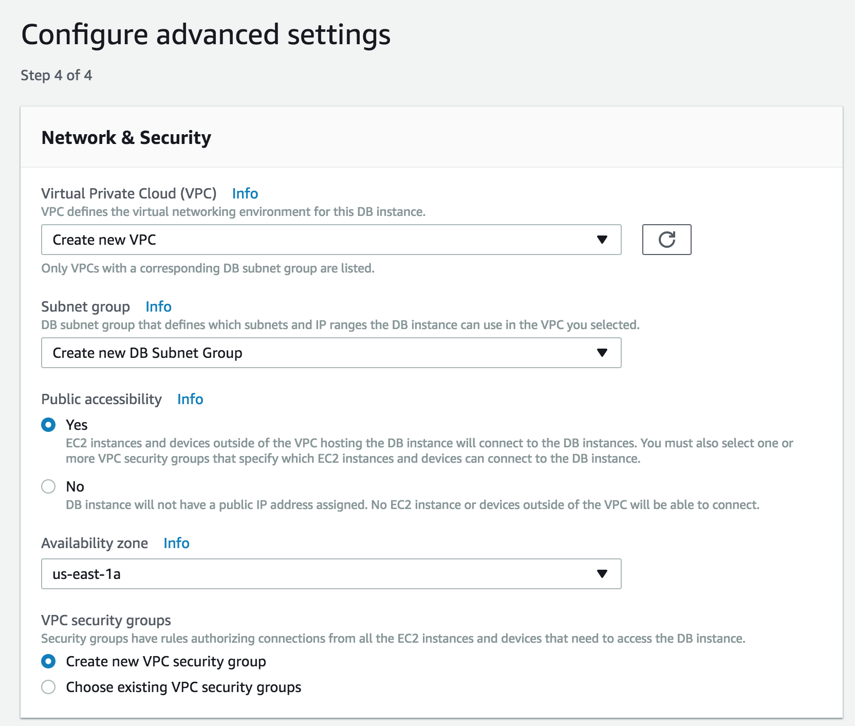Open the us-east-1a availability zone dropdown

[331, 574]
